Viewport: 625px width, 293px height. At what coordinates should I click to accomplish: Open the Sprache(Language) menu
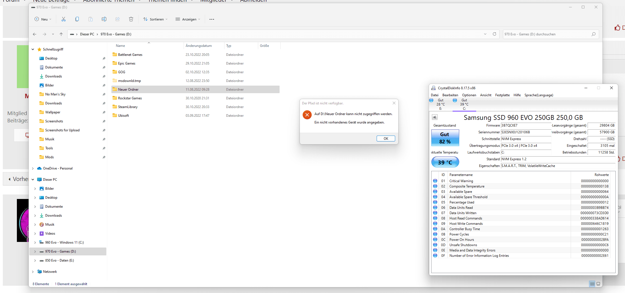tap(539, 95)
